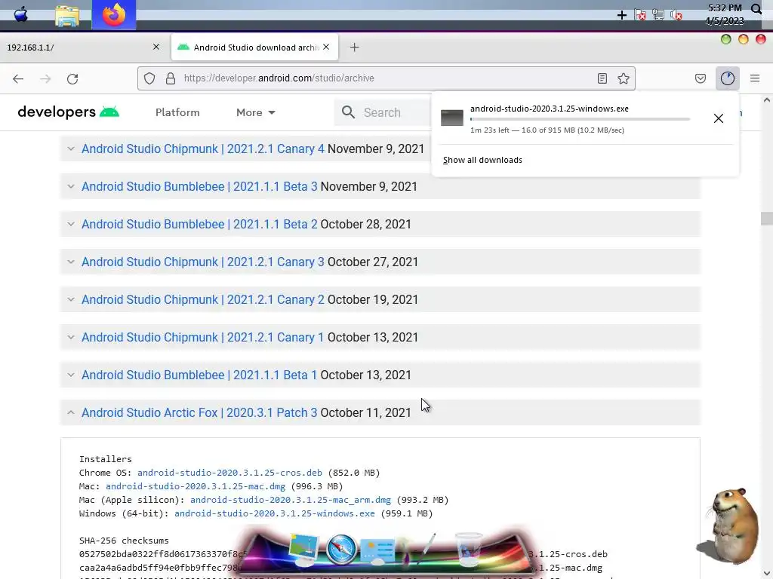Select the Android Studio download archive tab
The width and height of the screenshot is (773, 579).
click(x=255, y=47)
